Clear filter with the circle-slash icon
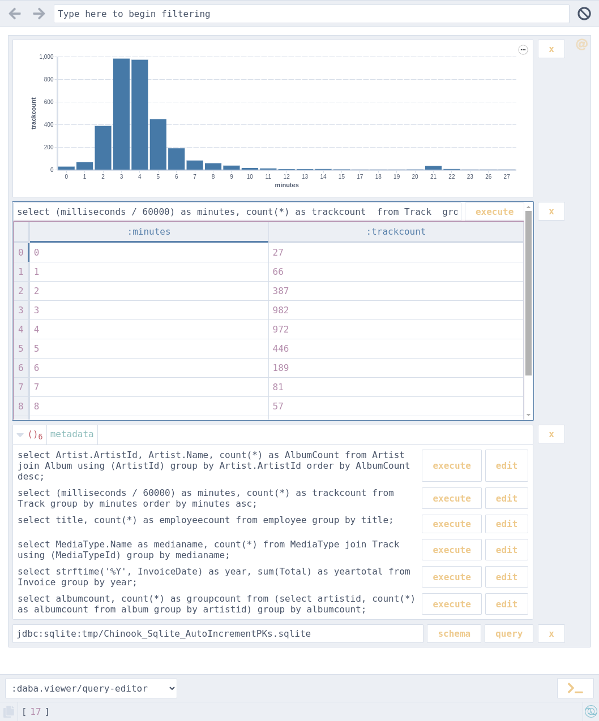The width and height of the screenshot is (599, 721). pyautogui.click(x=584, y=14)
